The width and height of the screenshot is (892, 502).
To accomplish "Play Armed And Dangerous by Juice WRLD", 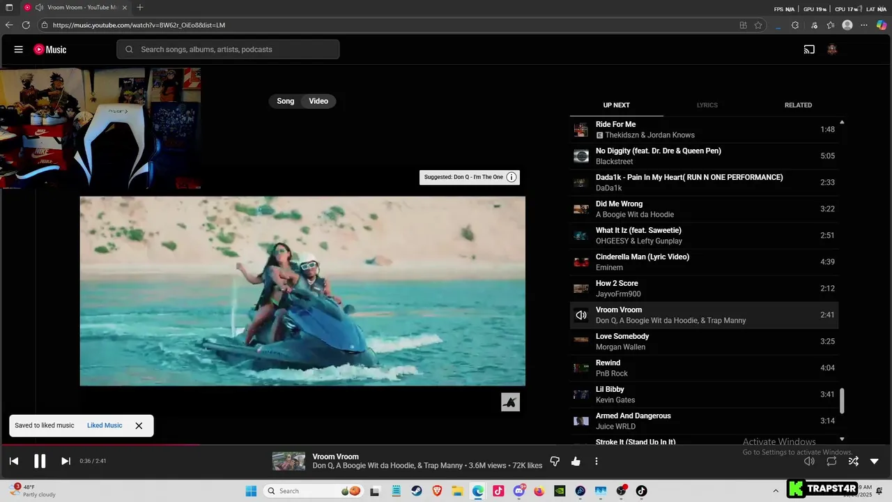I will tap(704, 421).
